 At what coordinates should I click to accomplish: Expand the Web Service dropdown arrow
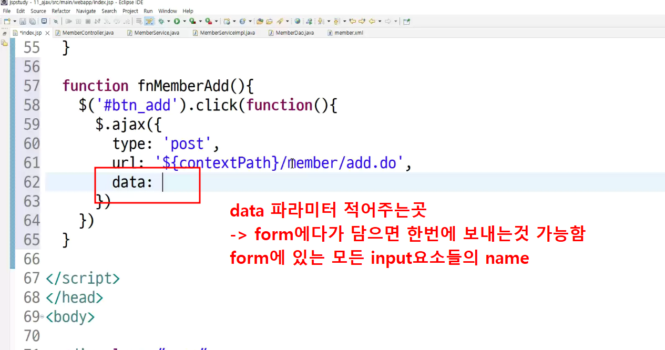pos(250,22)
